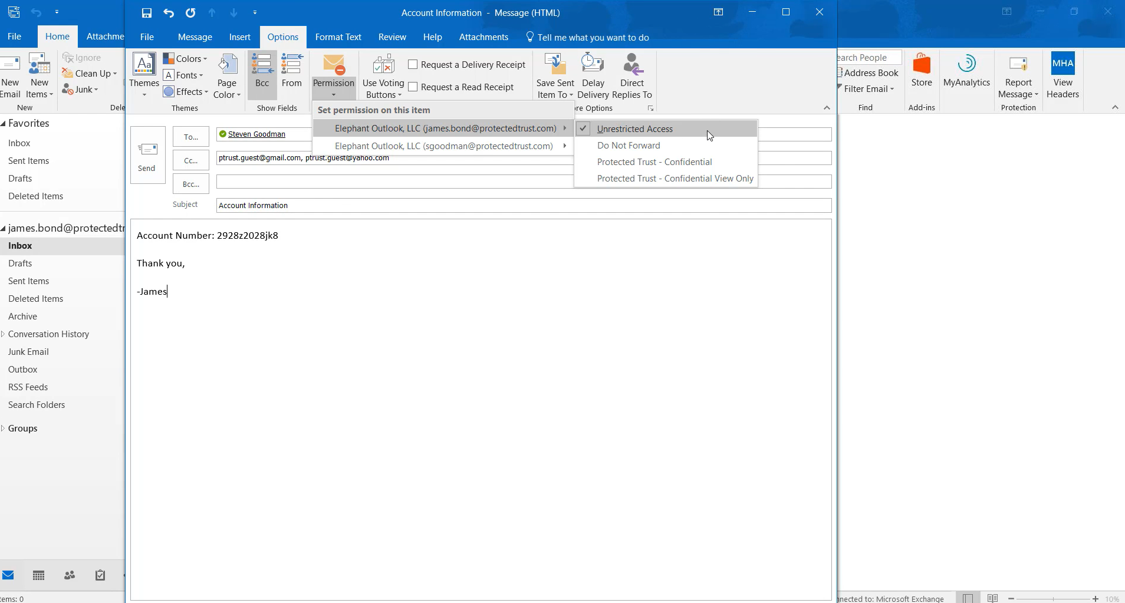Switch to Tasks view in navigation bar
This screenshot has width=1125, height=603.
click(x=100, y=575)
